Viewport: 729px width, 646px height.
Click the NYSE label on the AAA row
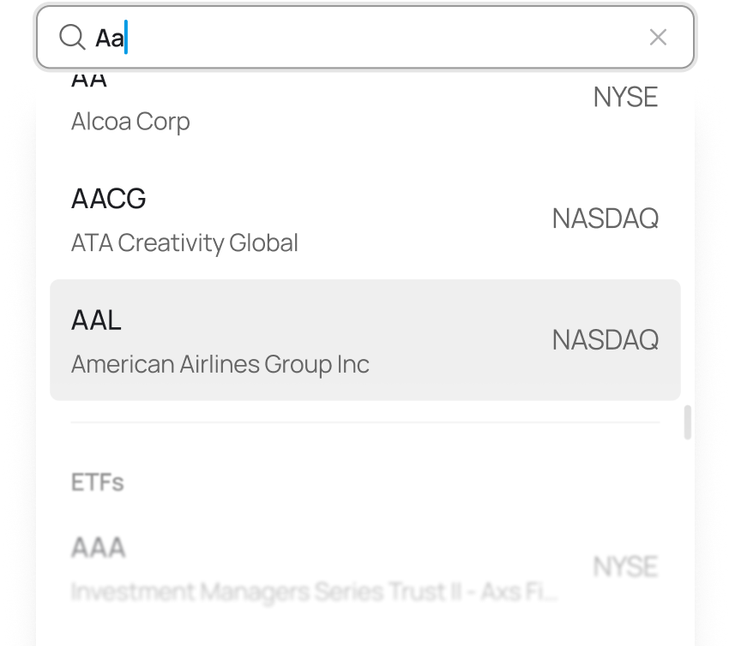[x=625, y=566]
